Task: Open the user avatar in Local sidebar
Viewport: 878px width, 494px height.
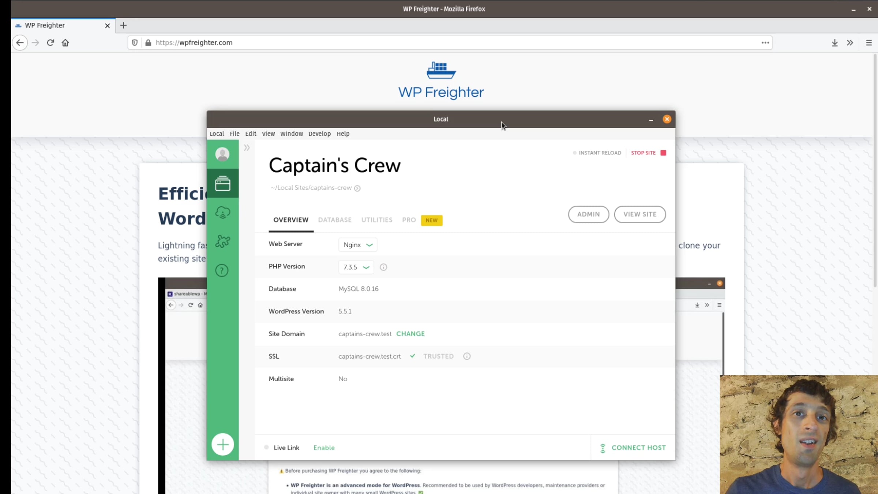Action: [222, 154]
